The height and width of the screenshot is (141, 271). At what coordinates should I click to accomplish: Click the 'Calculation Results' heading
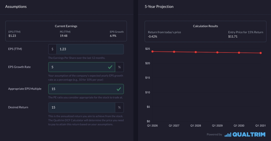[205, 26]
